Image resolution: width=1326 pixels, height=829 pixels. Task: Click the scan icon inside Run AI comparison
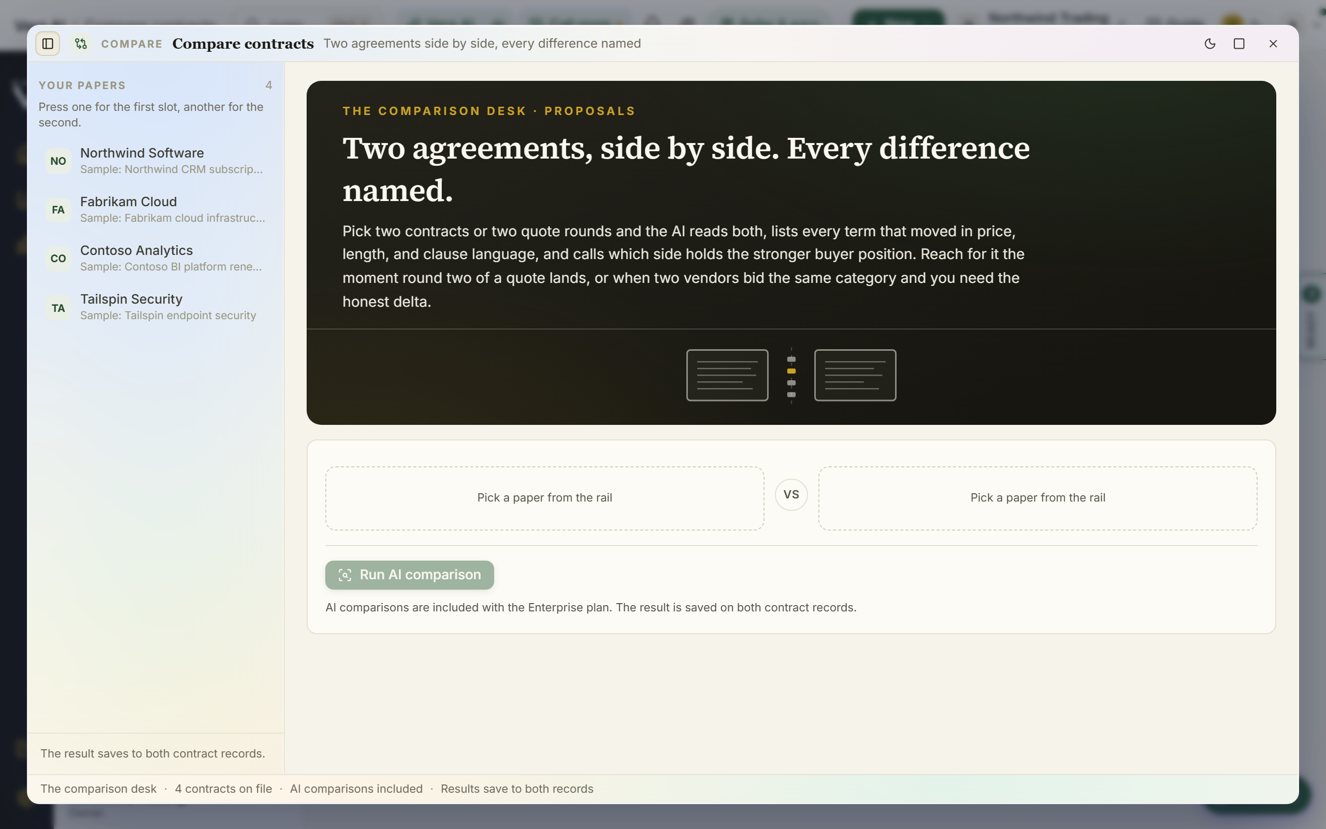click(344, 575)
